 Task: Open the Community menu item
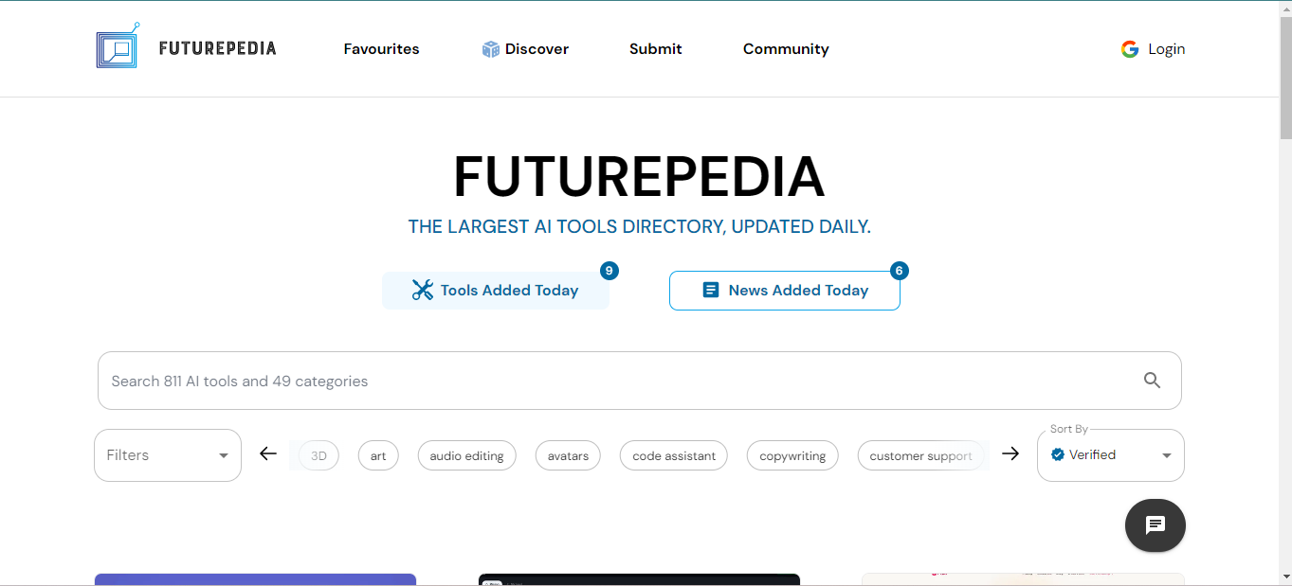(x=786, y=49)
